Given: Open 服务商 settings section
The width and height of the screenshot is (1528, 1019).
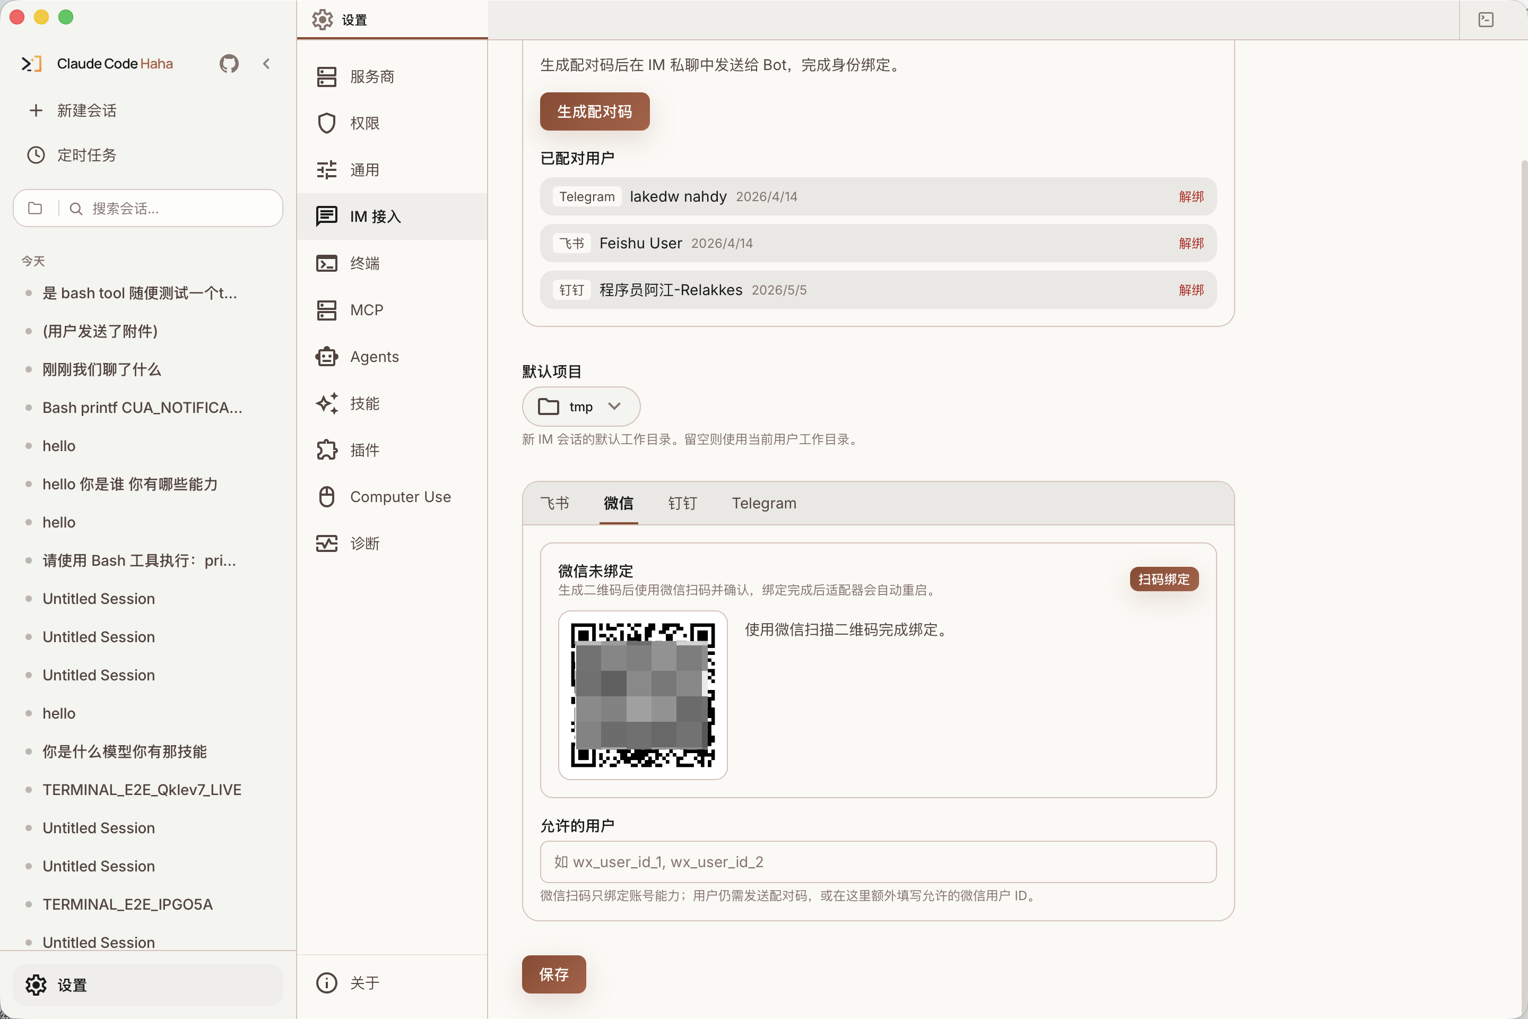Looking at the screenshot, I should click(392, 76).
